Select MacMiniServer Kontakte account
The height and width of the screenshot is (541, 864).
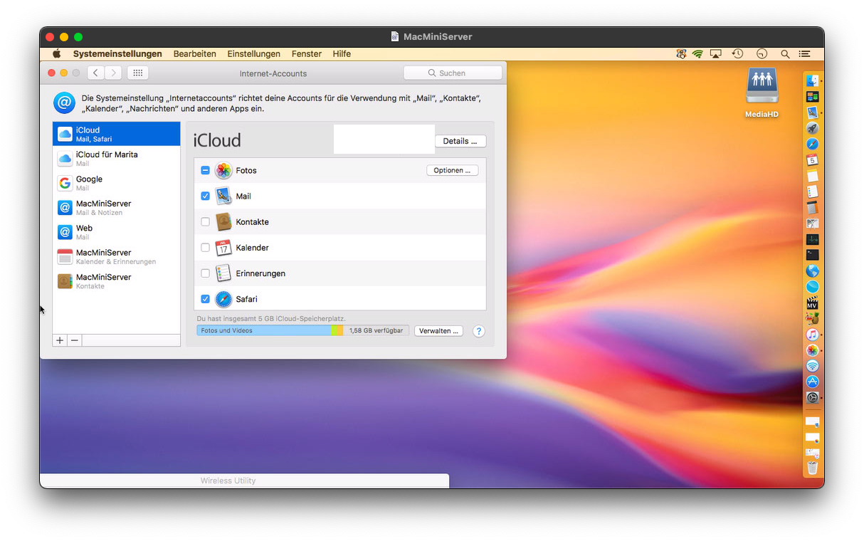(117, 281)
